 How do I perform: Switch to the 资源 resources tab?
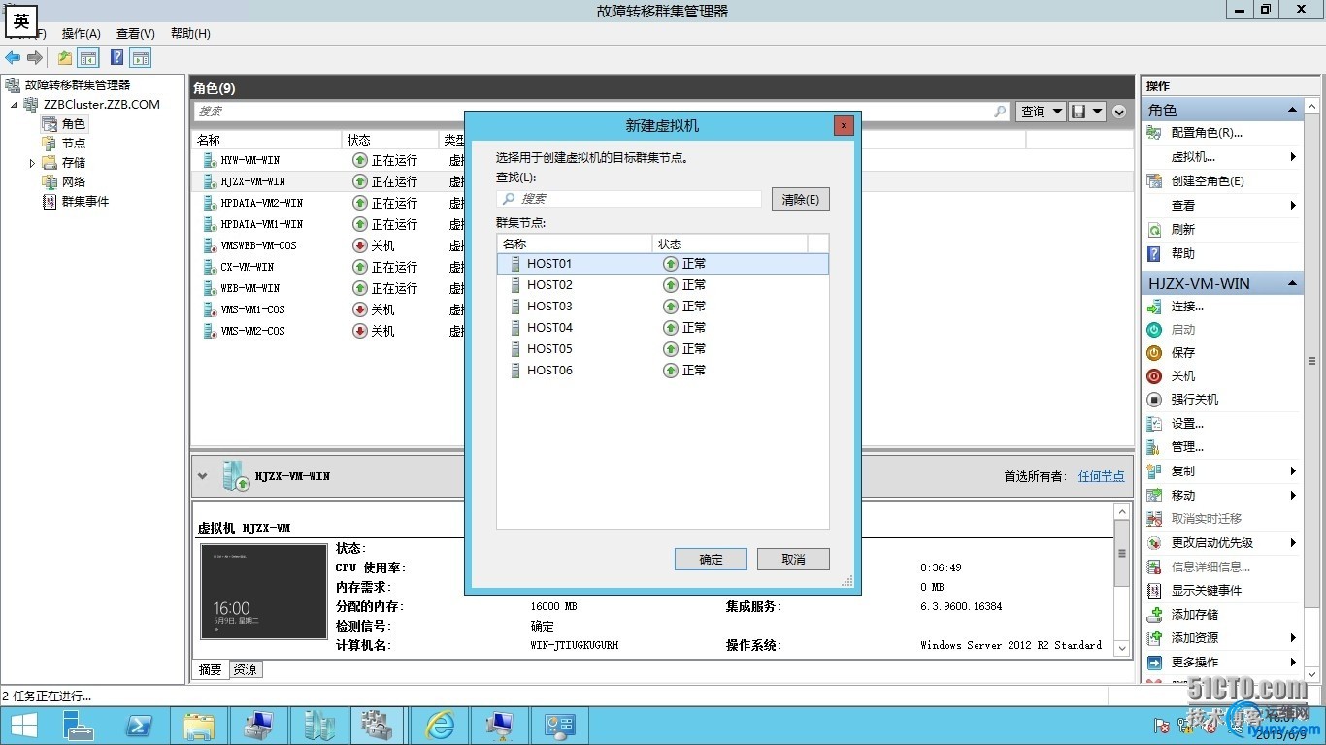(x=246, y=669)
